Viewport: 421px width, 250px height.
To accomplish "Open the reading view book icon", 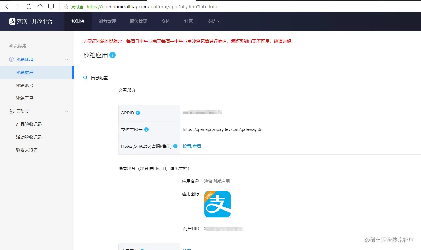I will click(51, 6).
